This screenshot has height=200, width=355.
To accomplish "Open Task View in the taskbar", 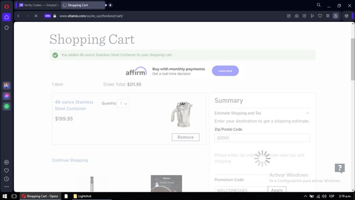I will [x=14, y=196].
